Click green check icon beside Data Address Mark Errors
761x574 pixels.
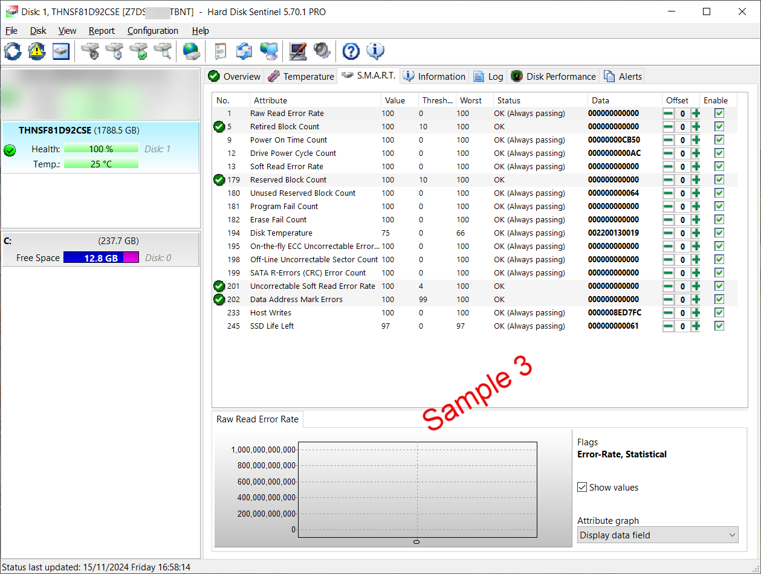click(x=219, y=299)
